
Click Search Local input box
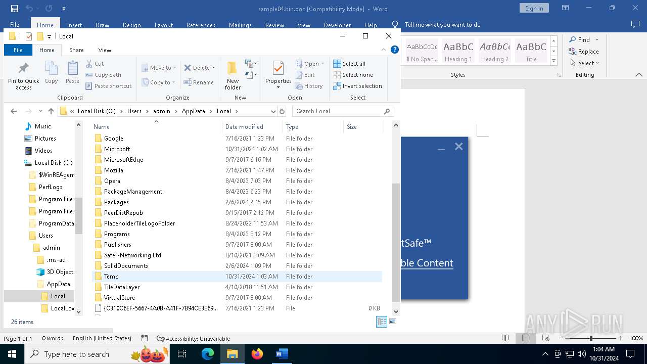click(343, 111)
